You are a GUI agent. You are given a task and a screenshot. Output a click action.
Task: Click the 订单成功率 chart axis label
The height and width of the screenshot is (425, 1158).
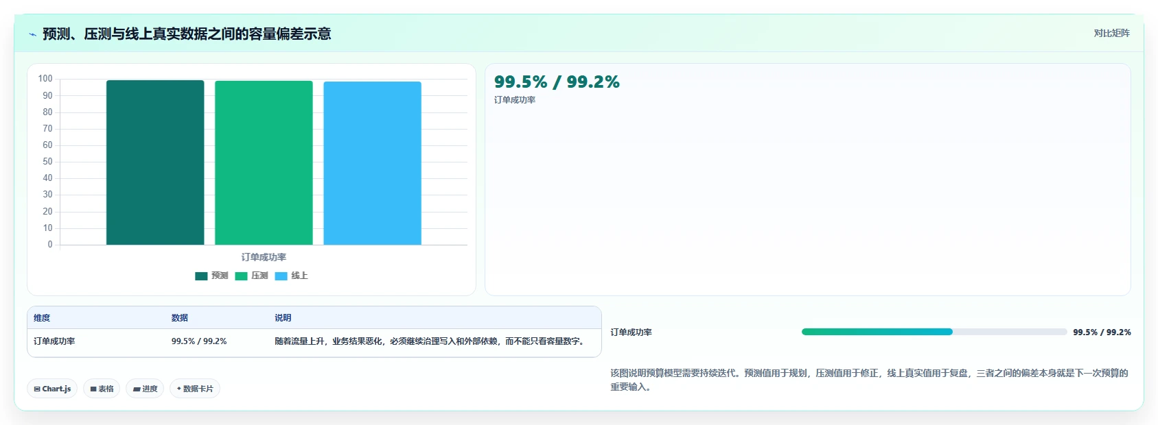point(264,257)
